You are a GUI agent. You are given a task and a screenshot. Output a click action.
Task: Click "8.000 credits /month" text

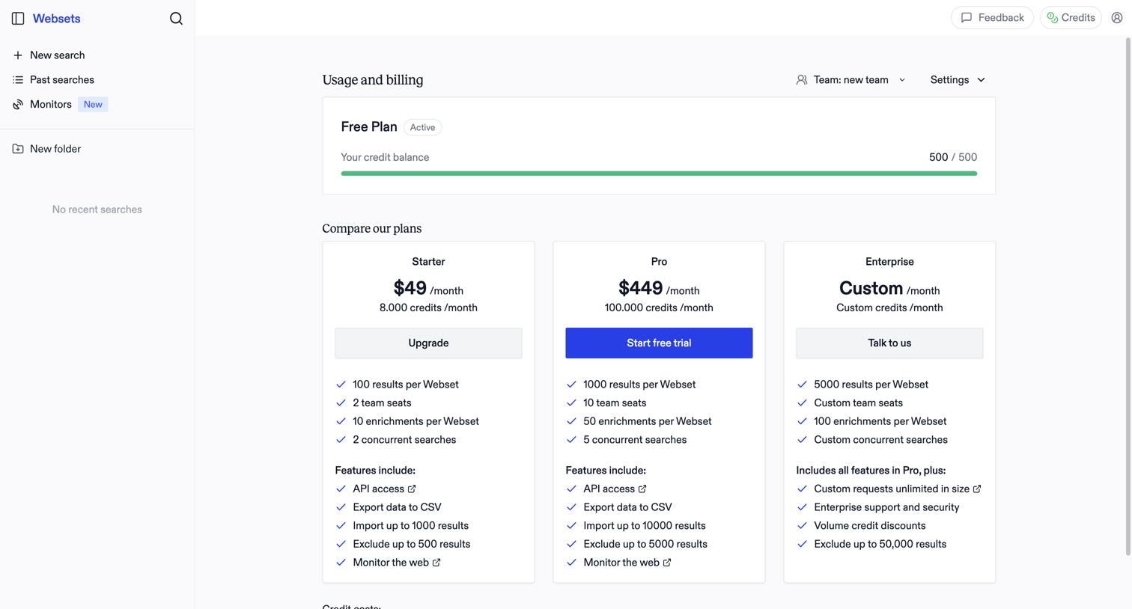[x=428, y=307]
